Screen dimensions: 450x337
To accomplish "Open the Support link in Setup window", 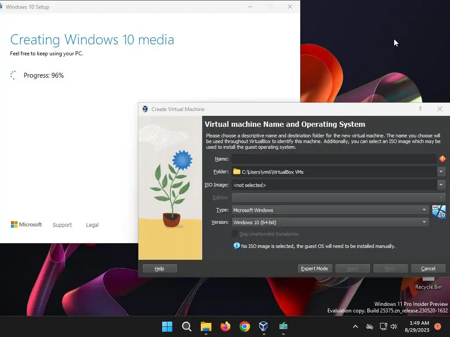I will point(62,225).
